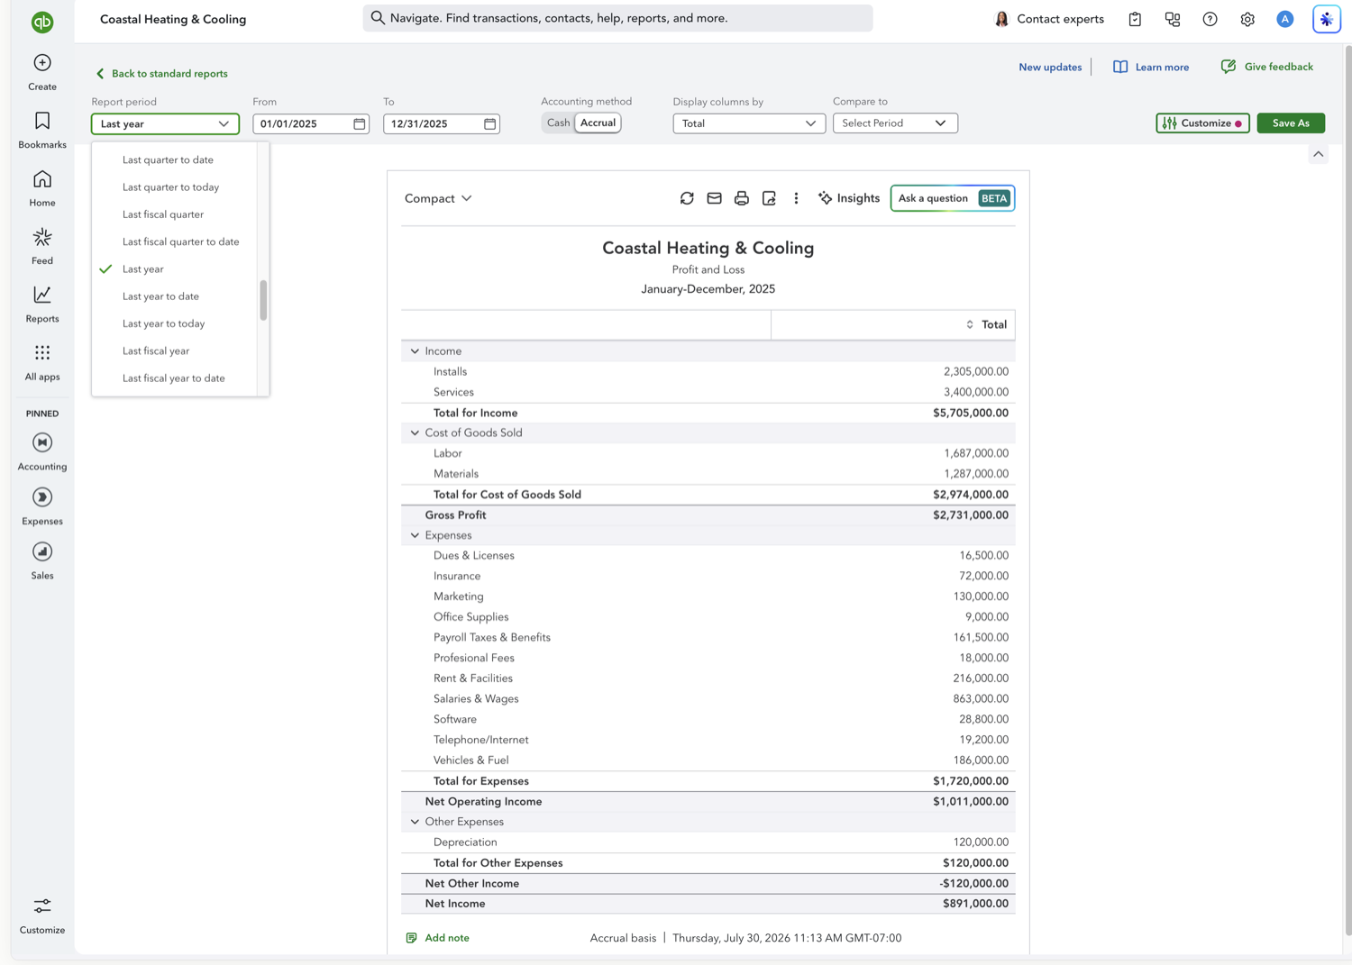Open the account avatar A

[x=1285, y=19]
